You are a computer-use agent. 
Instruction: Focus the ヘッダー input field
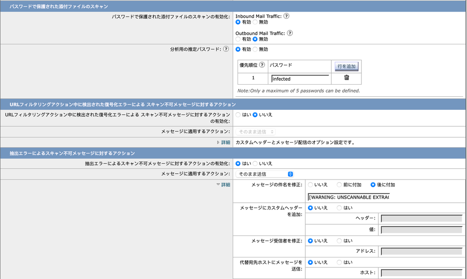[x=422, y=218]
